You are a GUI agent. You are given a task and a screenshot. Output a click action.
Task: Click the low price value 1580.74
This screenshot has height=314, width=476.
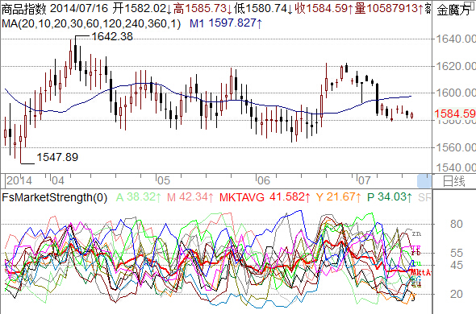click(x=266, y=9)
